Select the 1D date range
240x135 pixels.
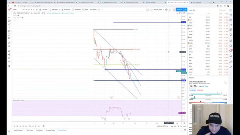(14, 126)
